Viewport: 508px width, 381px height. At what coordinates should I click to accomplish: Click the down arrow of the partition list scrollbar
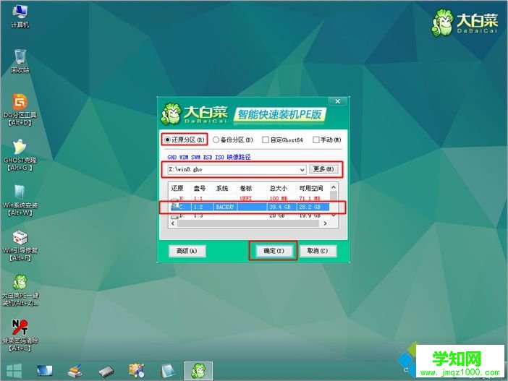334,215
